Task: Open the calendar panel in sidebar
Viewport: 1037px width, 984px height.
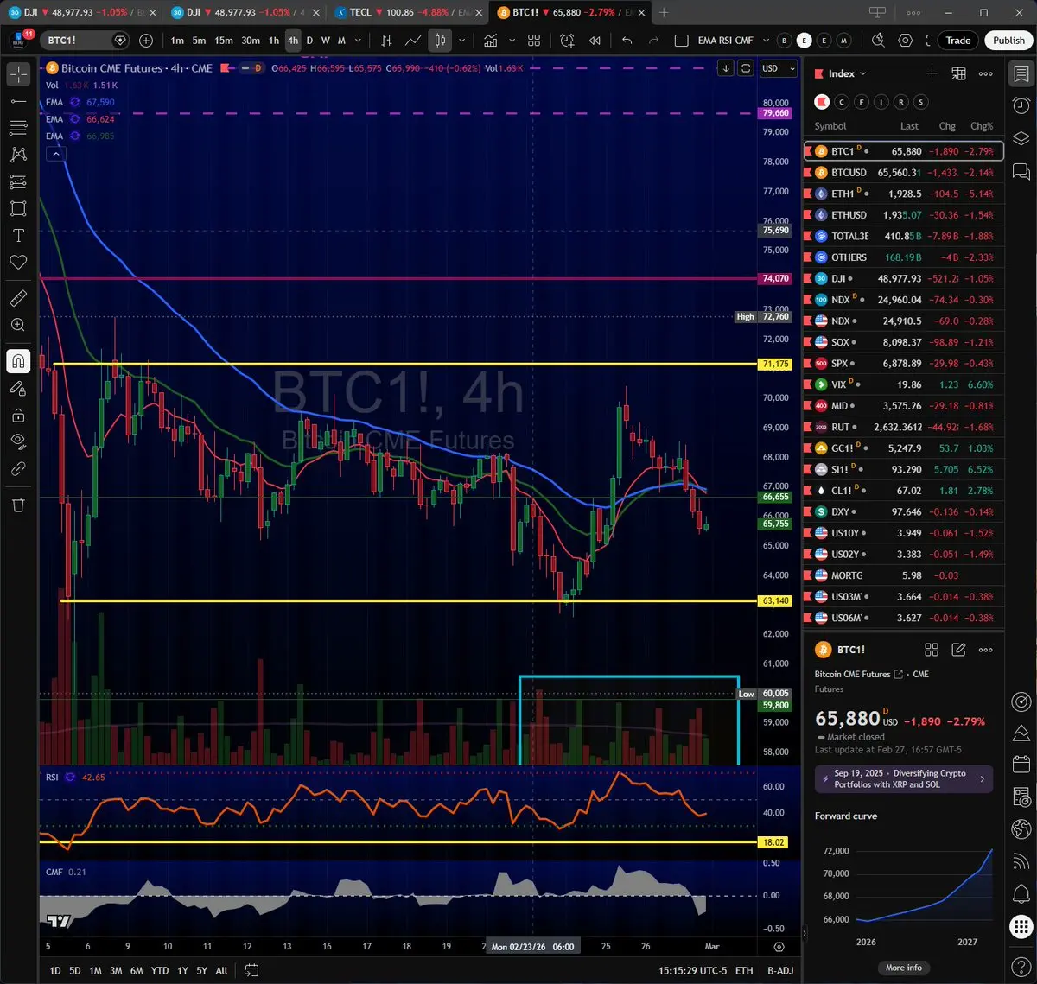Action: [x=1021, y=764]
